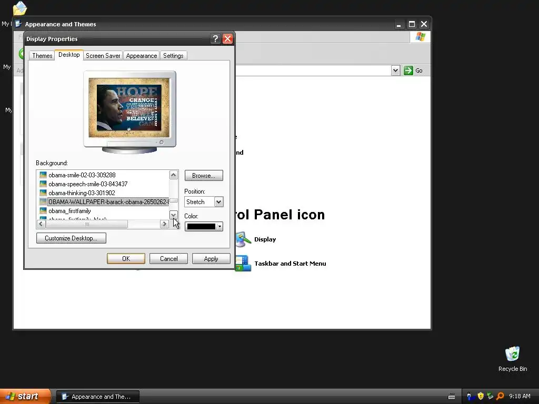Image resolution: width=539 pixels, height=404 pixels.
Task: Click the Browse... button
Action: [204, 176]
